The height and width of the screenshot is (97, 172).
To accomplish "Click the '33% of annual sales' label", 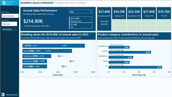I will 117,65.
